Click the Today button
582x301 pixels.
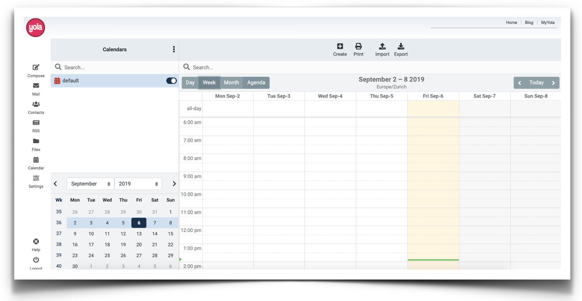536,83
